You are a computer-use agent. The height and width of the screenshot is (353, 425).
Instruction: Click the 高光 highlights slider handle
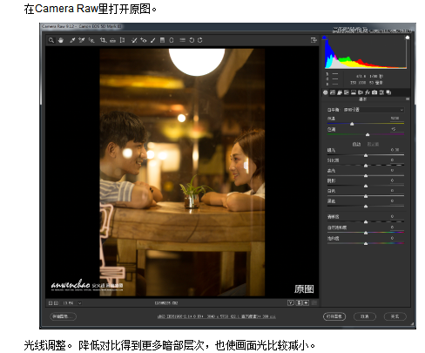(366, 176)
